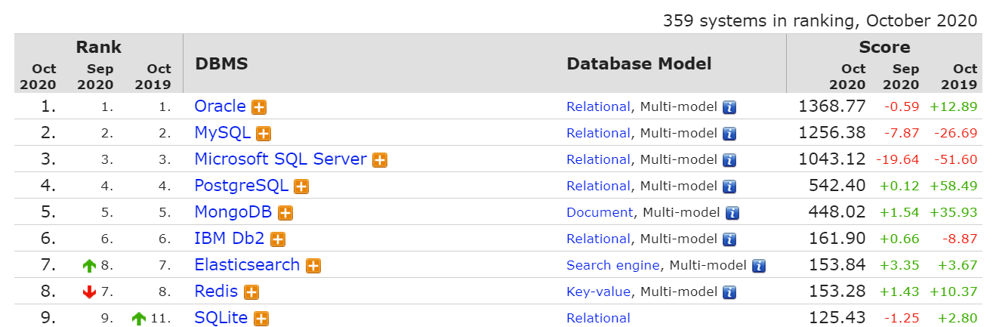Screen dimensions: 996x327
Task: Click the -26.69 yearly change value
Action: tap(956, 134)
